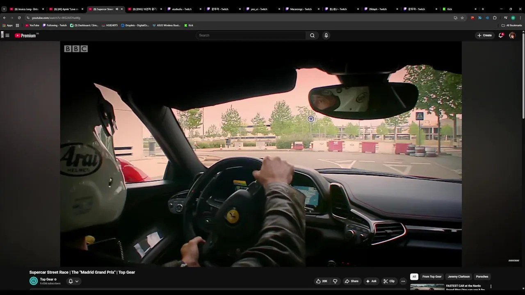The width and height of the screenshot is (525, 295).
Task: Select the All filter chip
Action: (x=414, y=277)
